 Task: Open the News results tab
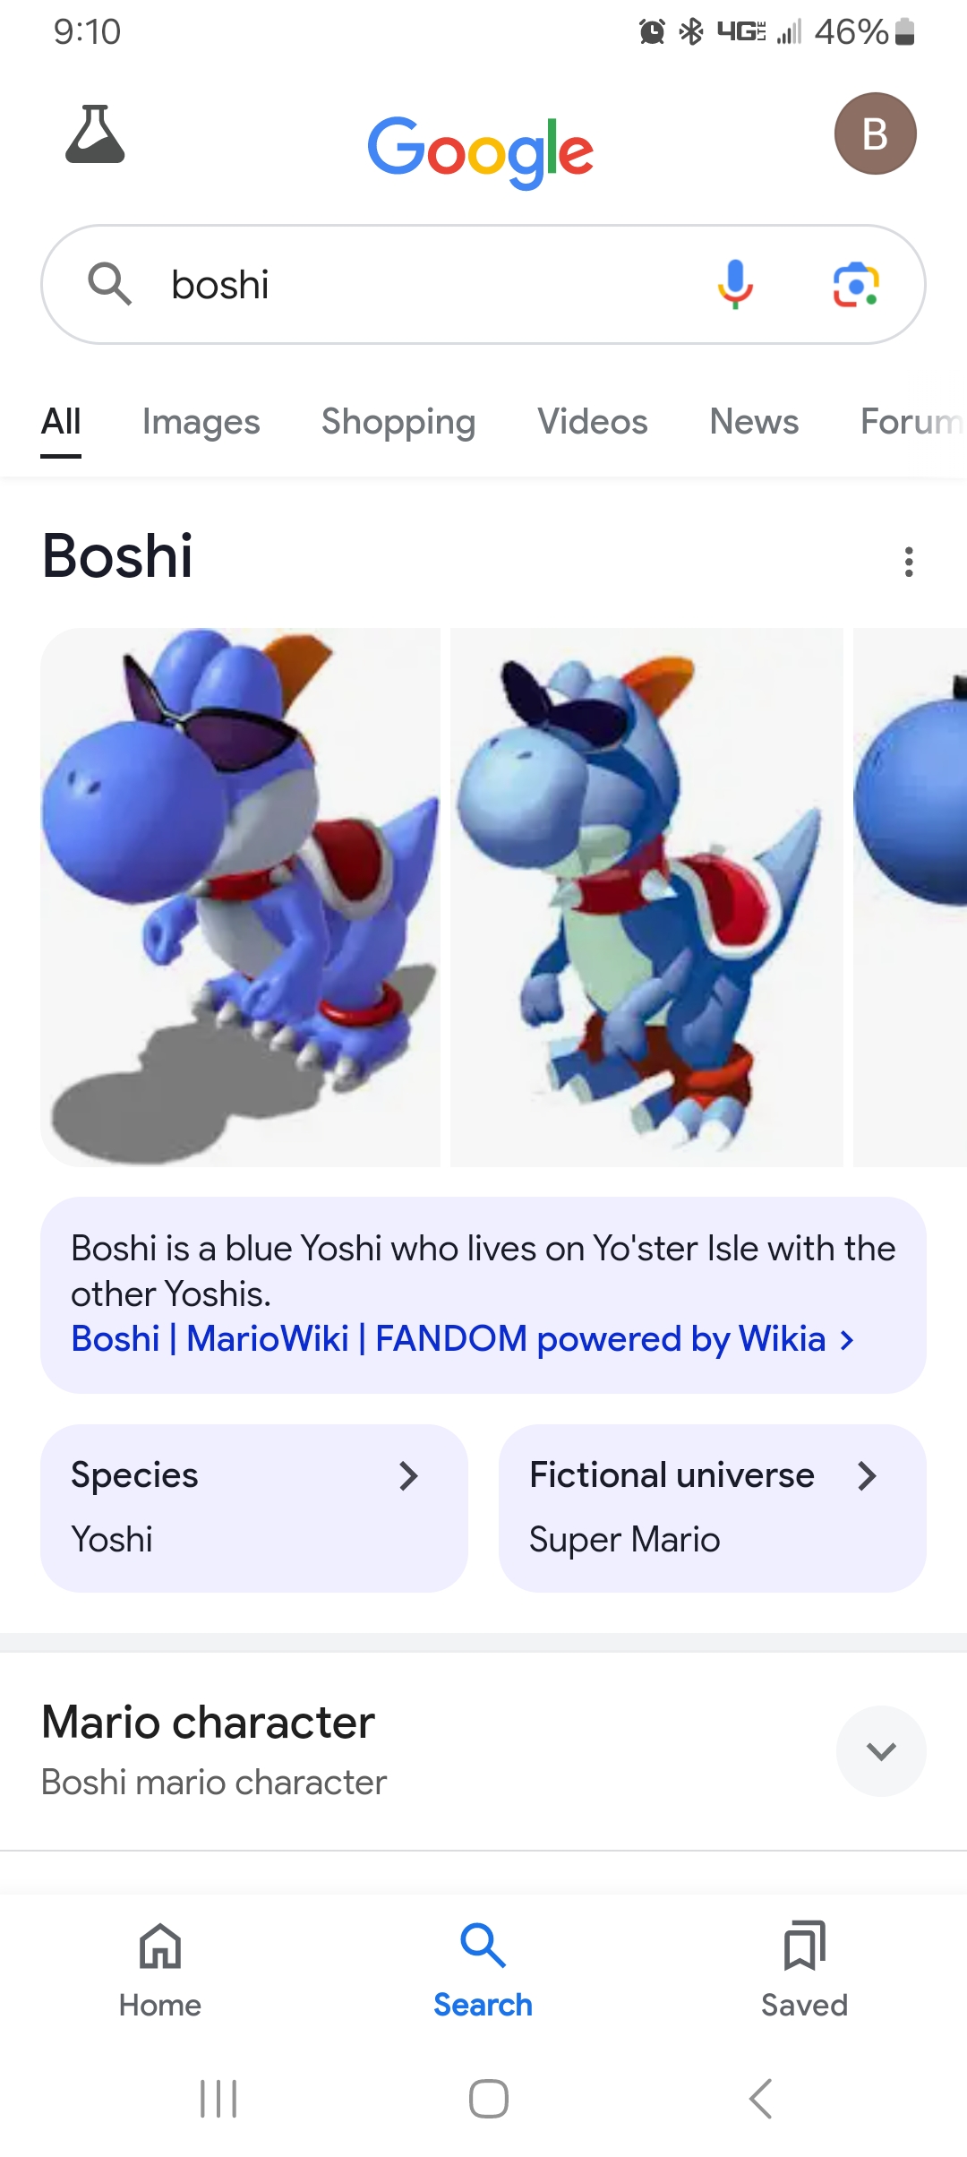click(x=754, y=421)
